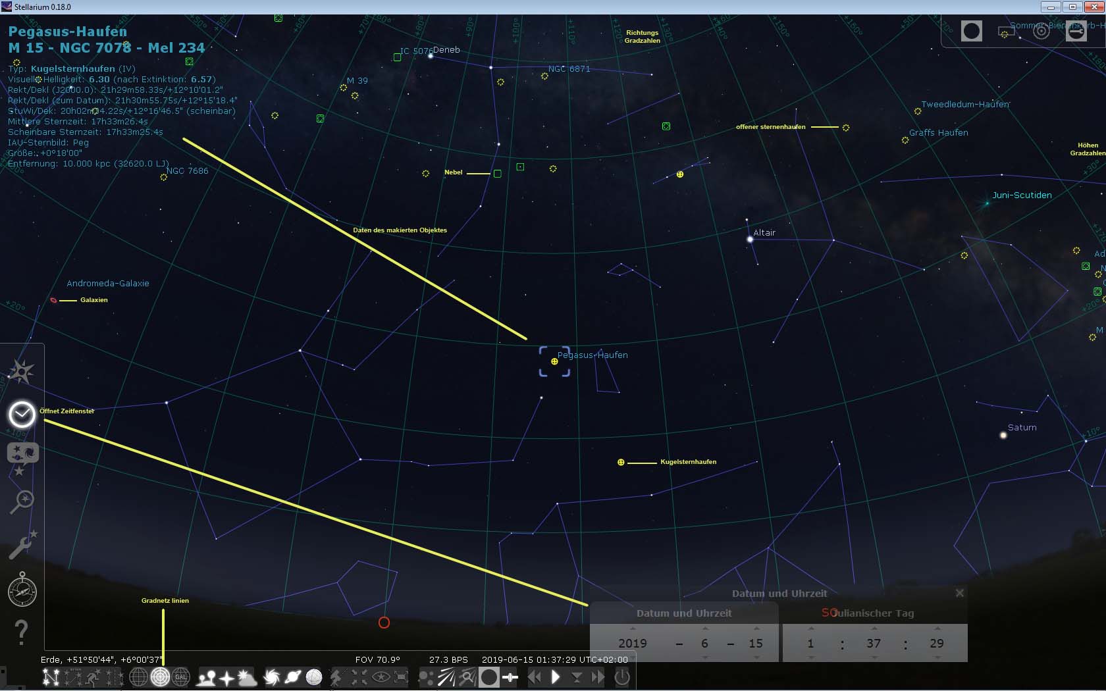This screenshot has width=1106, height=691.
Task: Decrease the month with its down arrow
Action: click(704, 657)
